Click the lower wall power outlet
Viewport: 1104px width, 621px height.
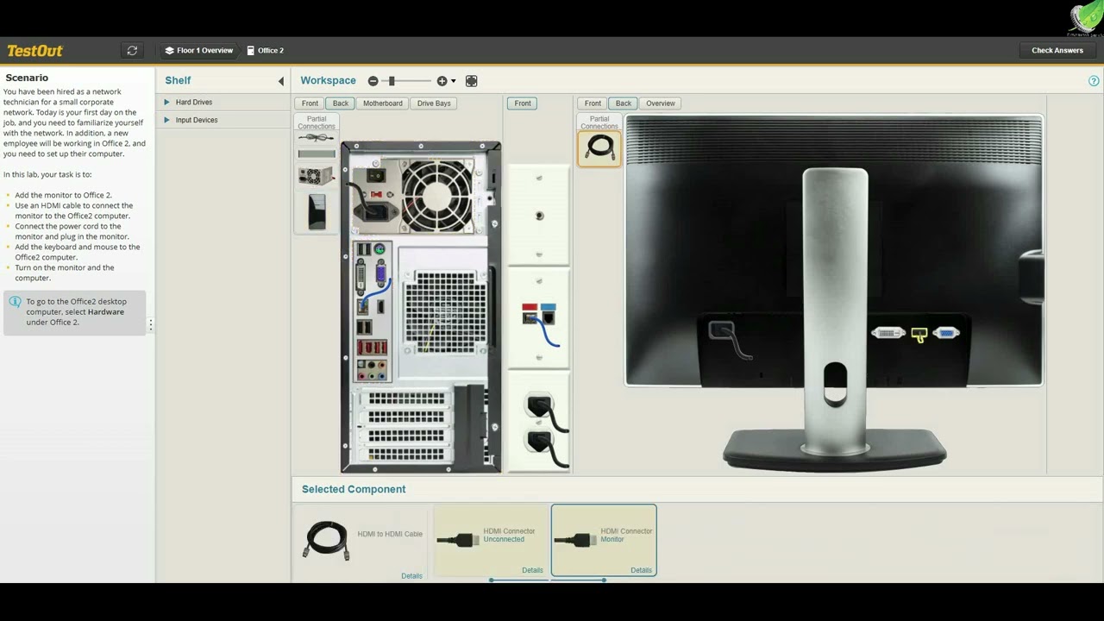click(539, 442)
